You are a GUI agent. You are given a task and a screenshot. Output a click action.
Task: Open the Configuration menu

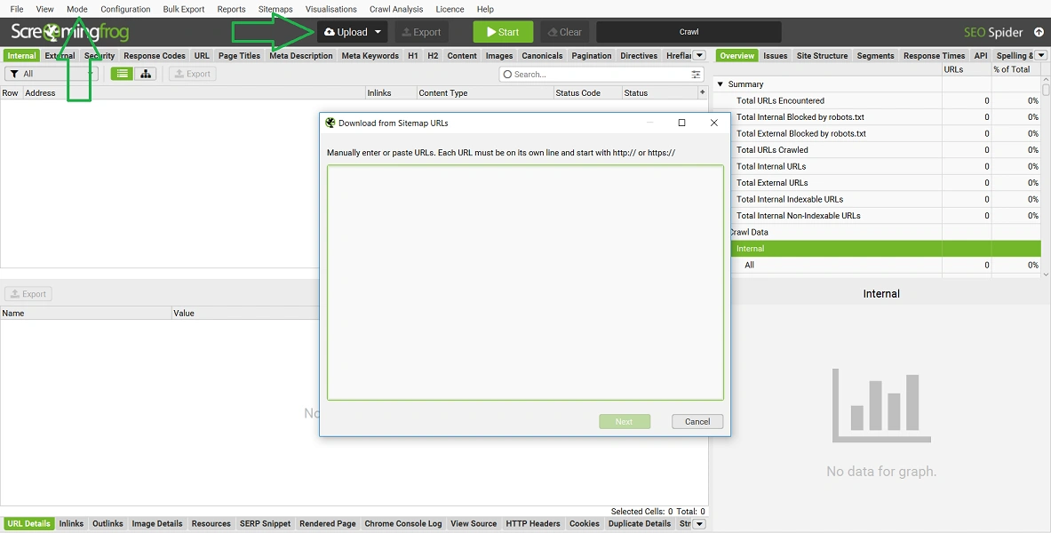coord(125,10)
